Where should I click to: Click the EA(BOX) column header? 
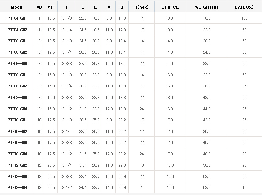click(244, 7)
